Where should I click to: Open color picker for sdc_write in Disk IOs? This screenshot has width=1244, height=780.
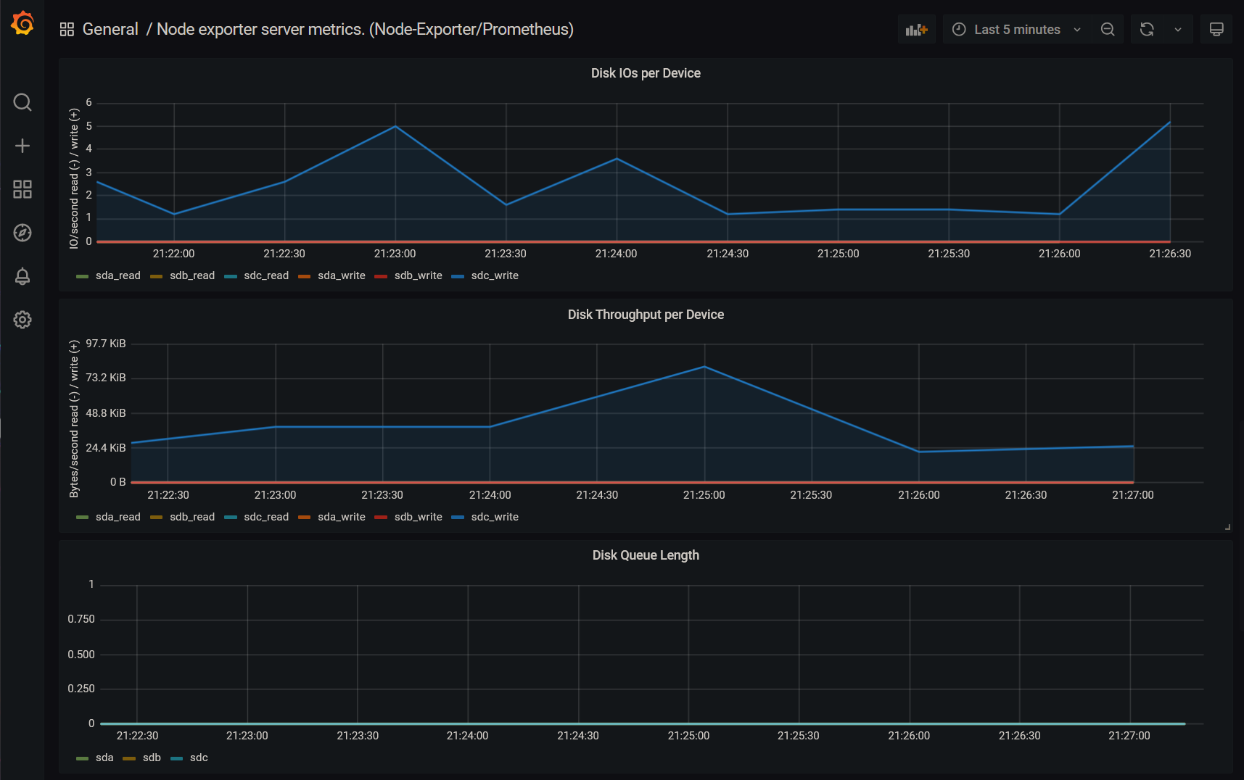(458, 276)
